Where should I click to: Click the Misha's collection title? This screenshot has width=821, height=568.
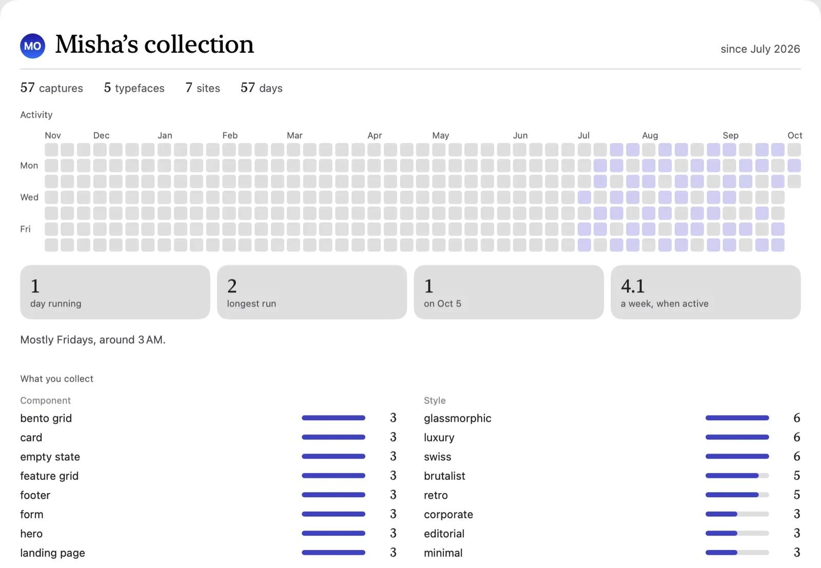[x=154, y=44]
